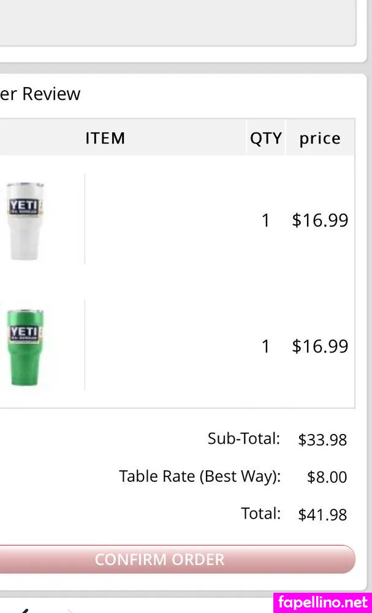Select the green tumbler's quantity value
Image resolution: width=372 pixels, height=613 pixels.
(x=265, y=347)
